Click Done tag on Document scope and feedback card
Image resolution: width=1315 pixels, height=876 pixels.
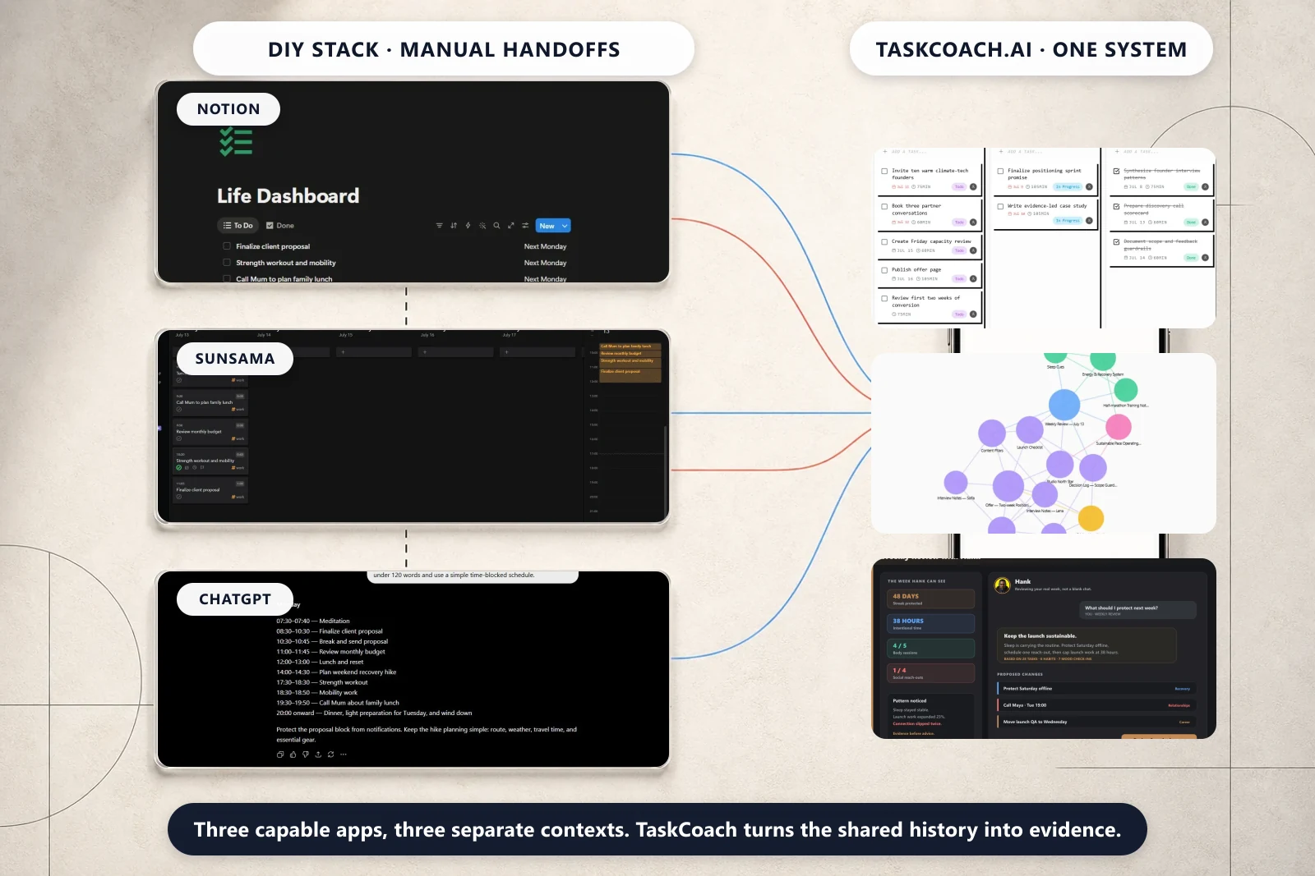1191,258
